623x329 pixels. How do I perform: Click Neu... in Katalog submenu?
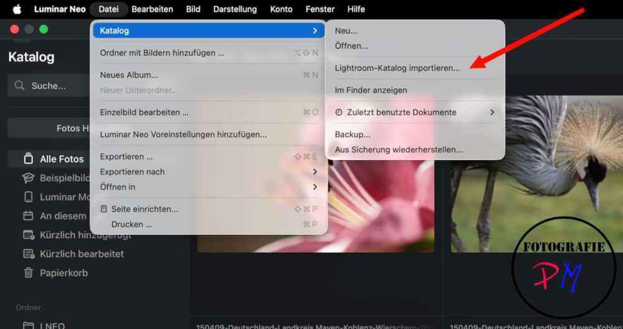click(x=415, y=31)
